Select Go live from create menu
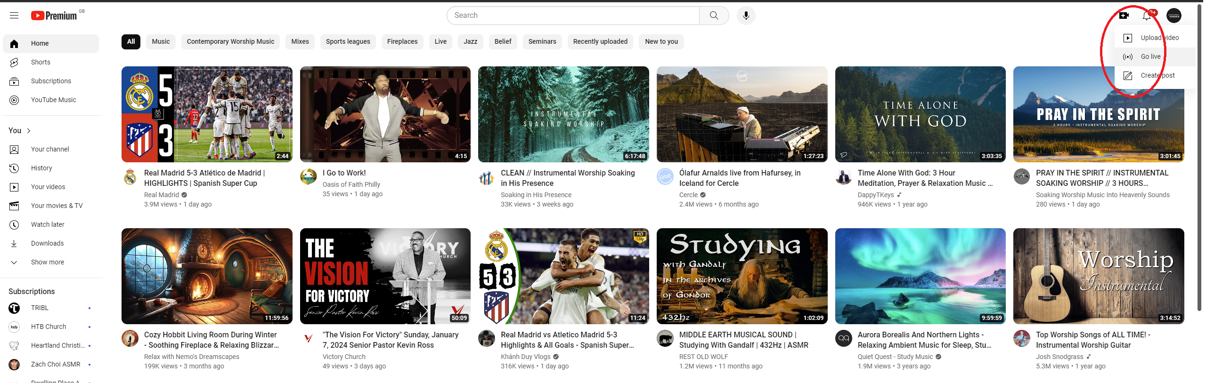Screen dimensions: 1206x383 point(1155,56)
